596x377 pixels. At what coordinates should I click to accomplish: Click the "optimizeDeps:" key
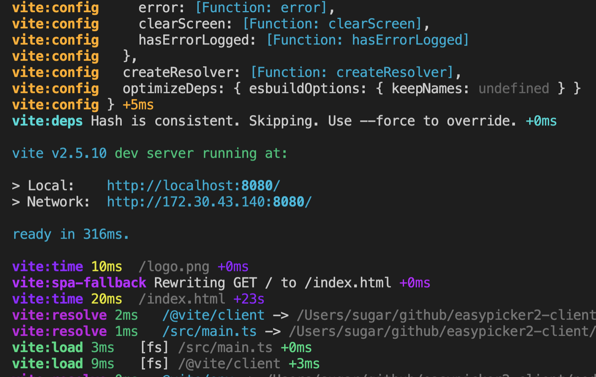tap(174, 89)
